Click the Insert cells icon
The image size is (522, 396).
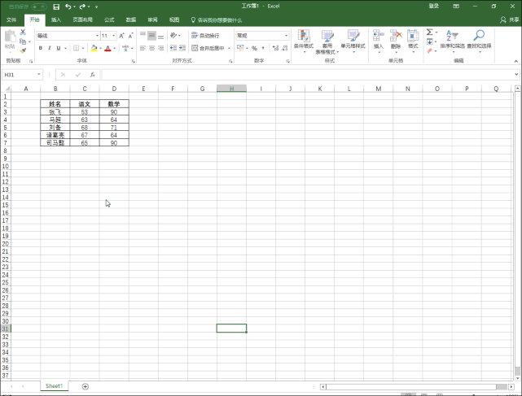[x=378, y=36]
